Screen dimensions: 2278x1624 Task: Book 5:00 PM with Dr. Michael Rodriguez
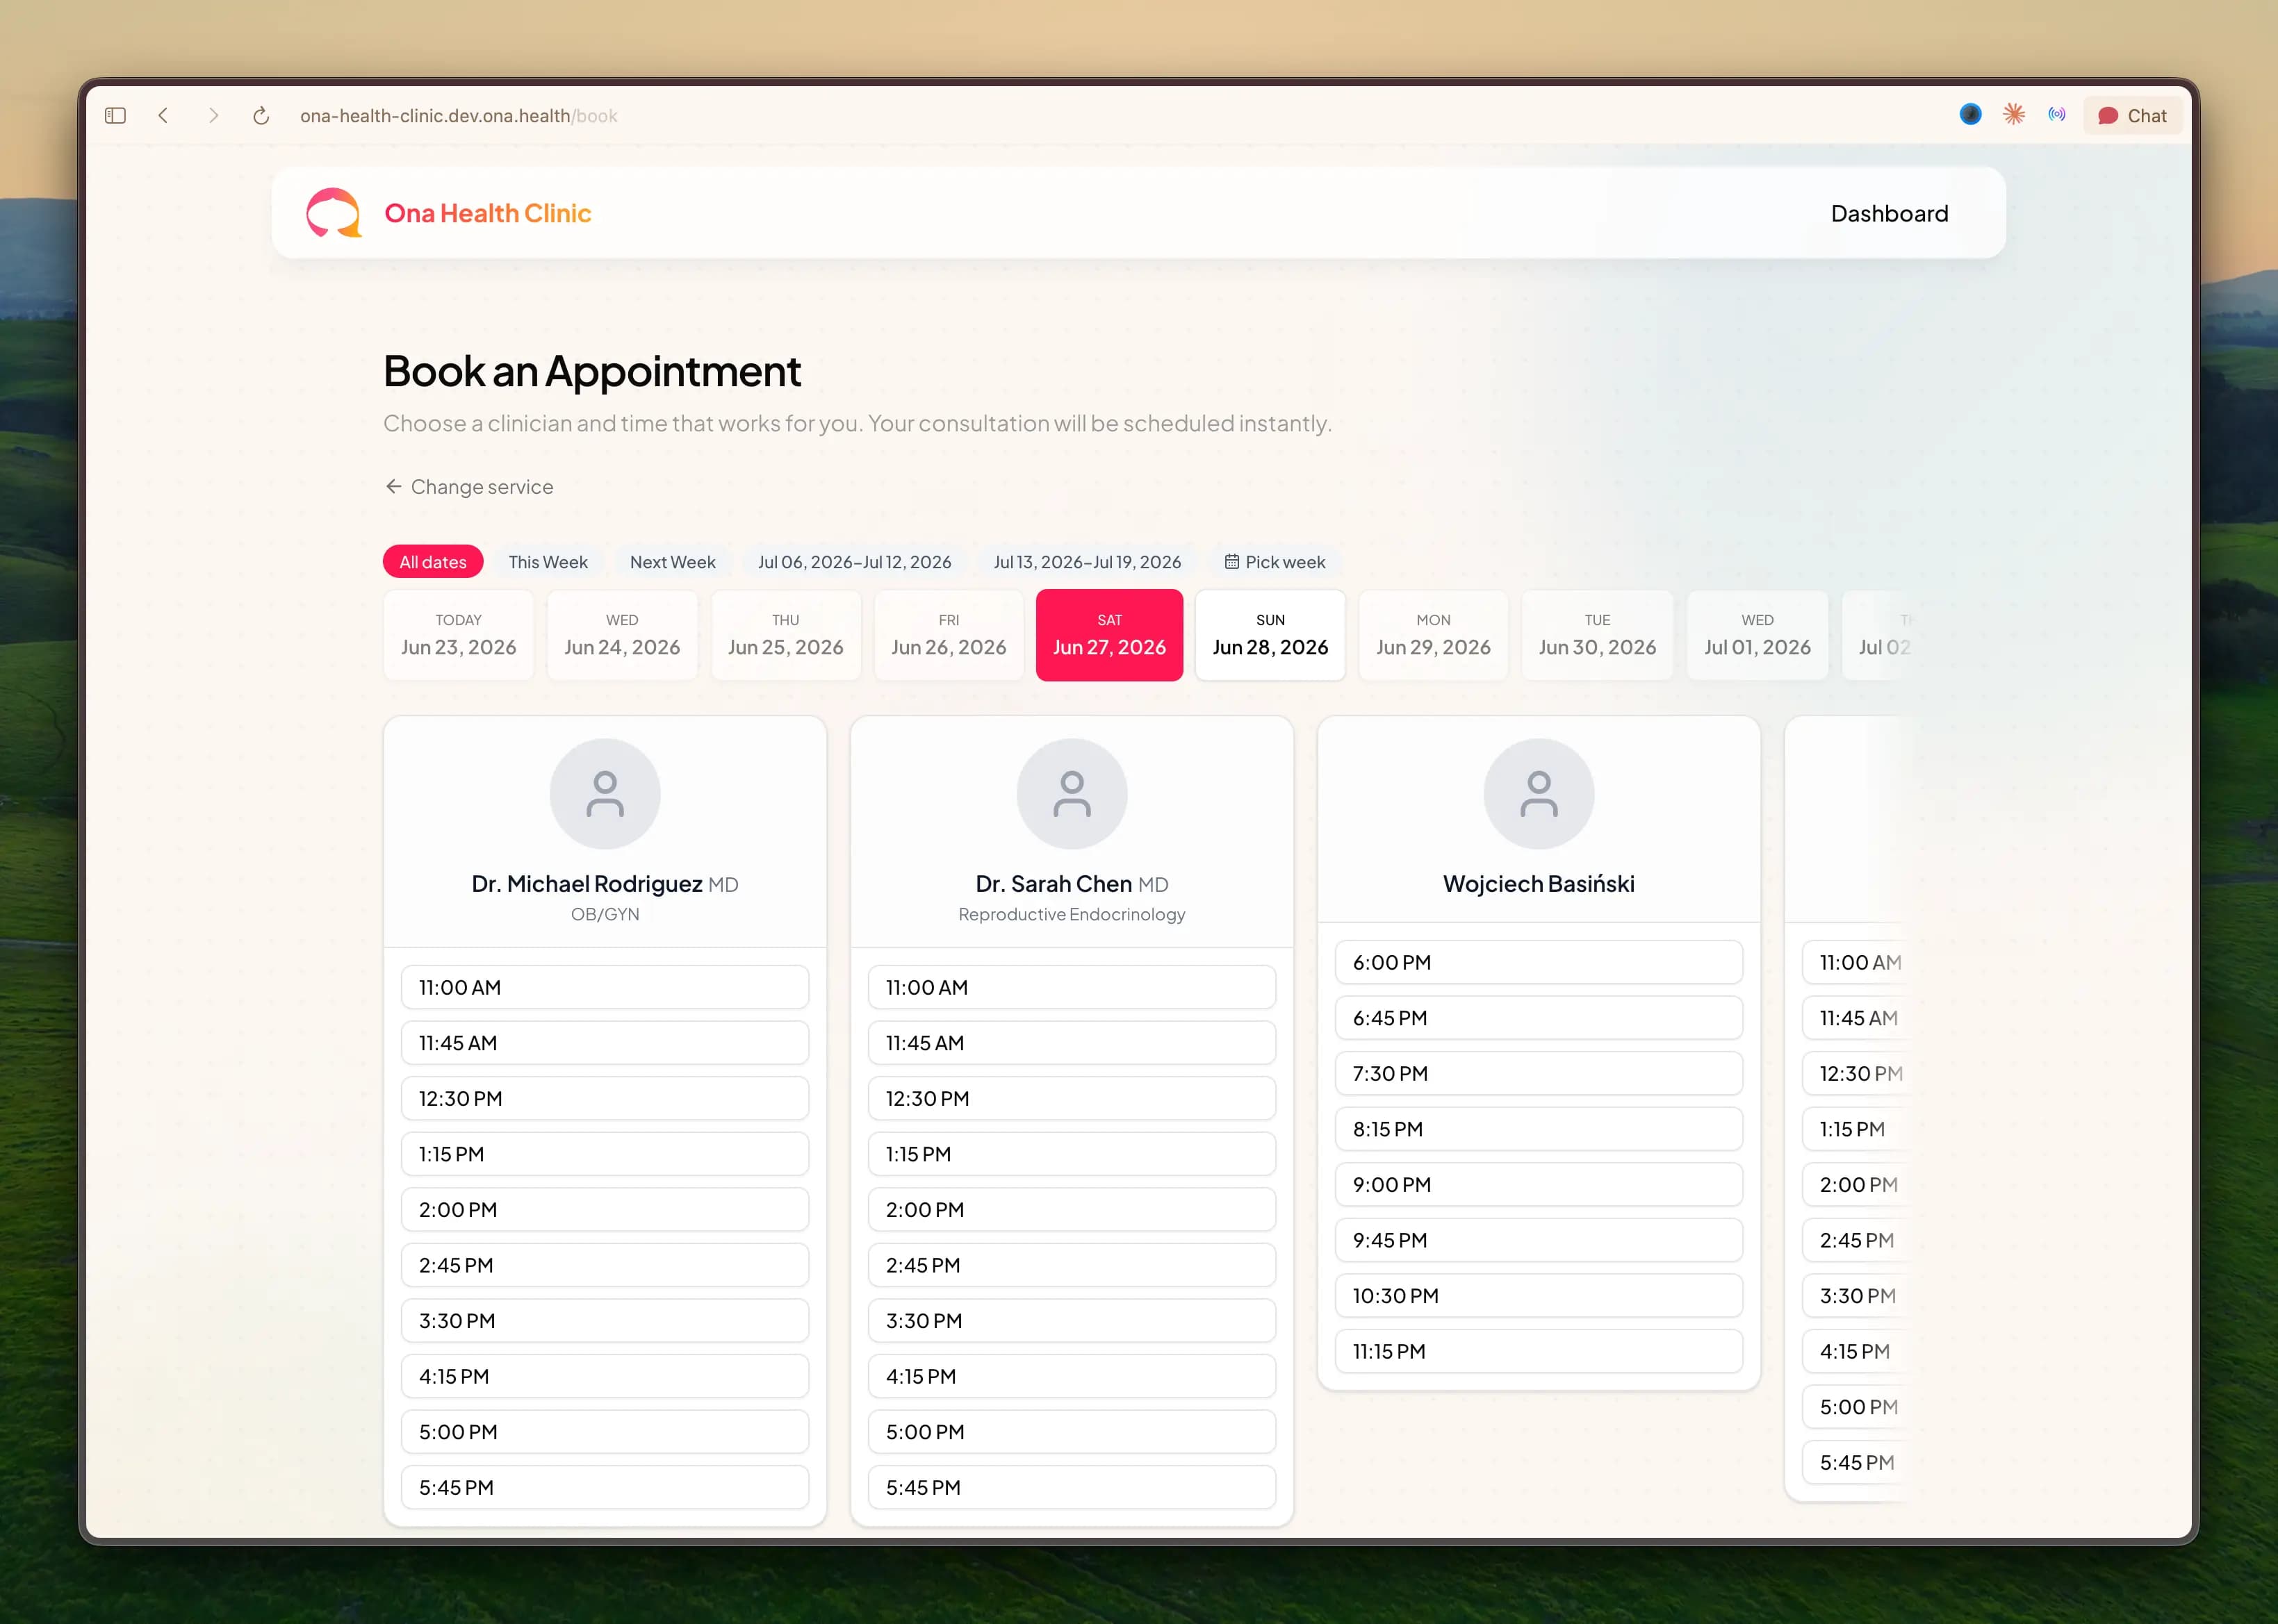point(605,1432)
